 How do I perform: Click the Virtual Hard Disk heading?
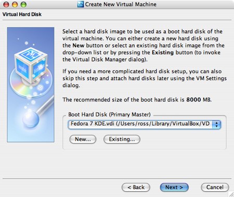(22, 14)
